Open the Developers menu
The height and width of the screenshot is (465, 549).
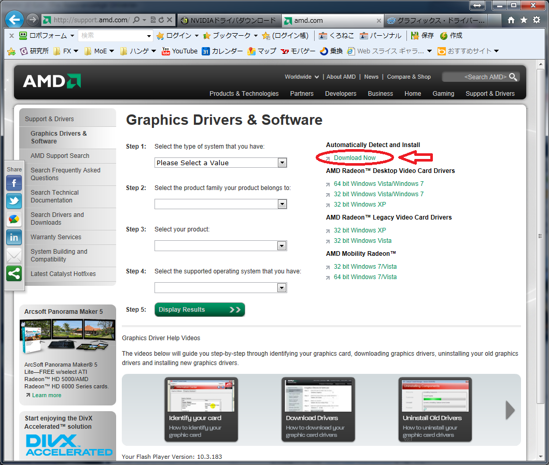pyautogui.click(x=341, y=94)
